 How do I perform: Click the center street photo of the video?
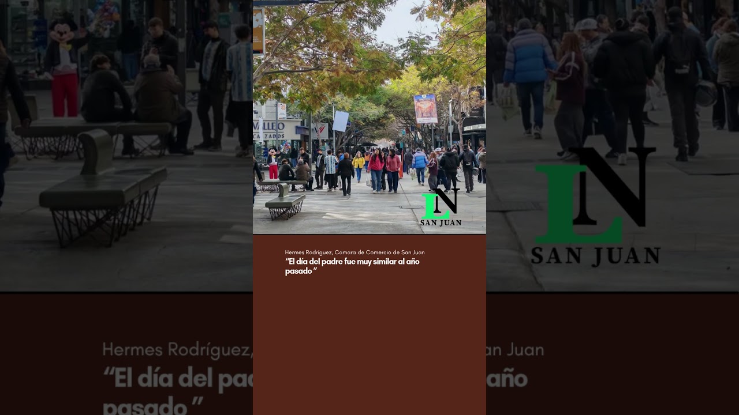click(369, 117)
